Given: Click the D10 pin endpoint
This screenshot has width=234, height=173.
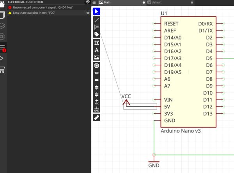Looking at the screenshot, I should [x=223, y=93].
